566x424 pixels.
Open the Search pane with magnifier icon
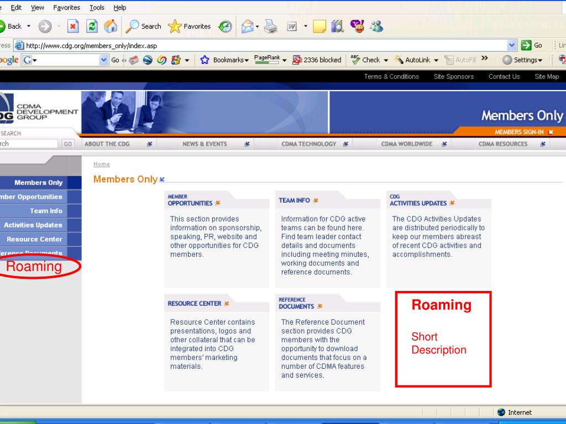click(x=143, y=26)
